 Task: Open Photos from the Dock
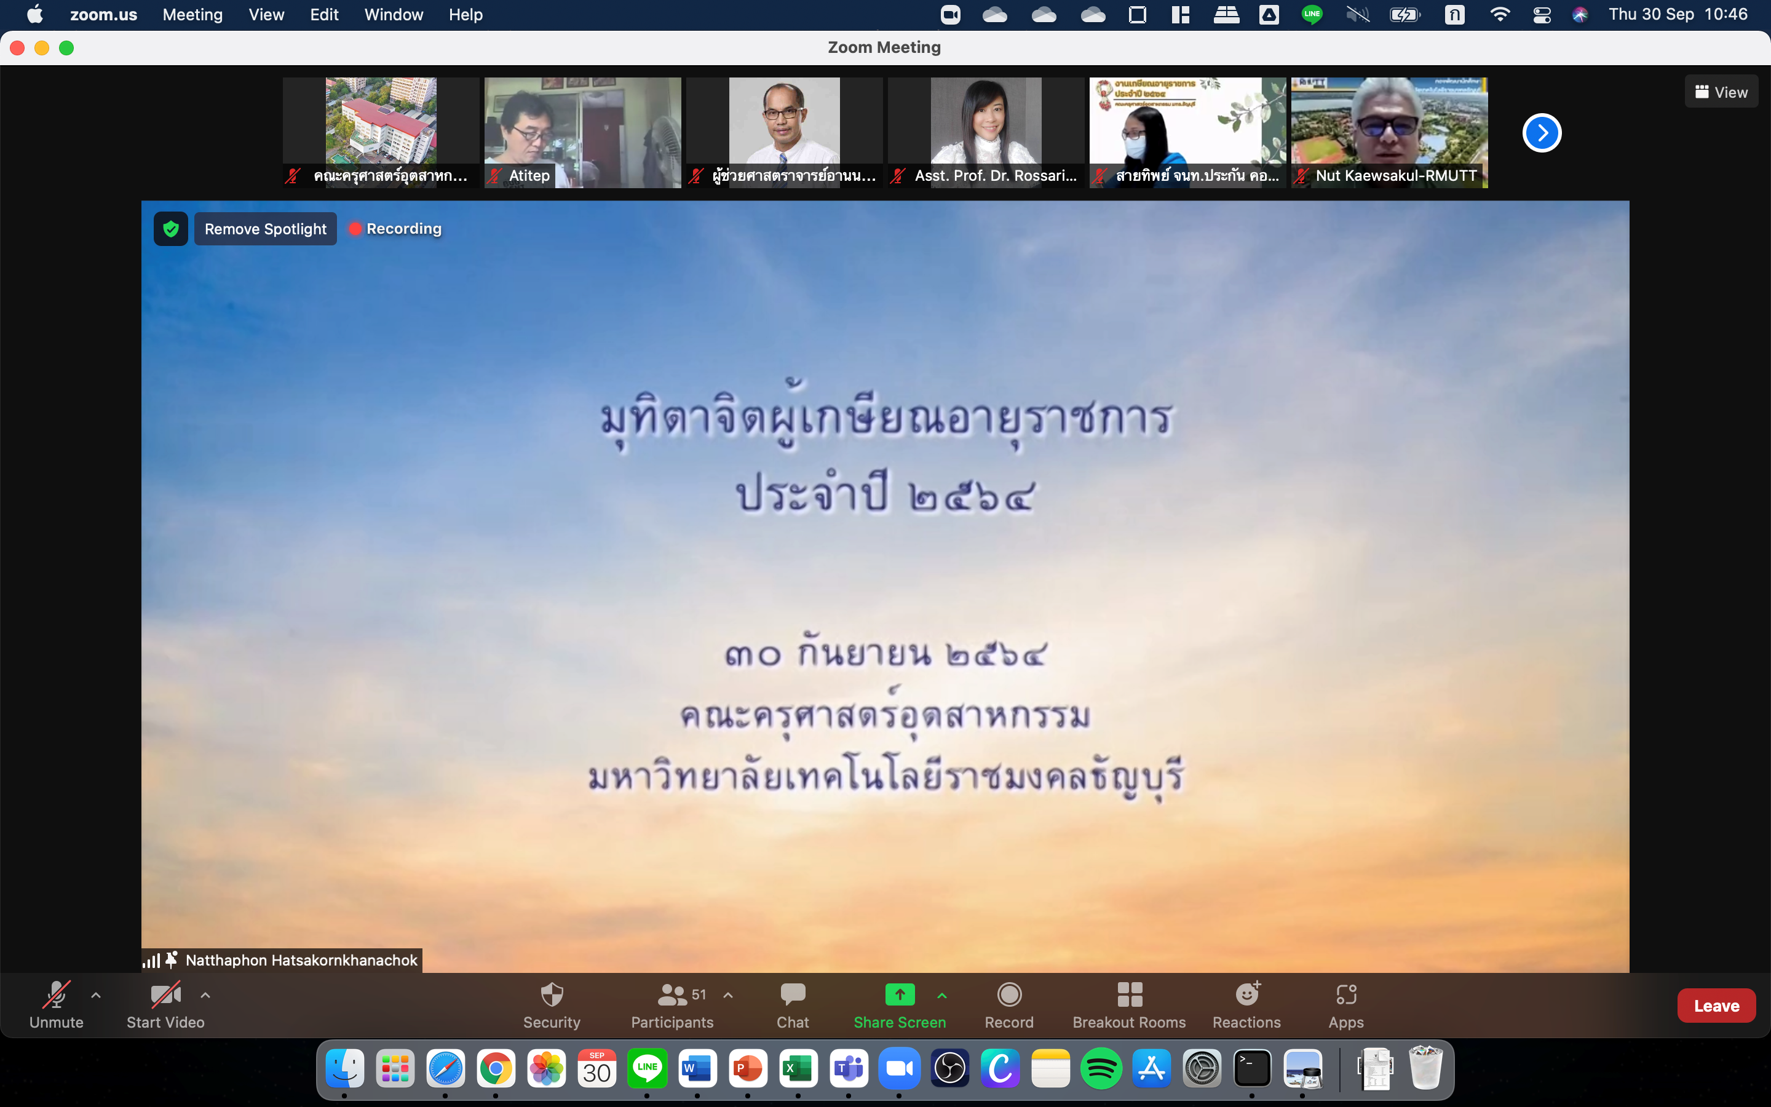pos(546,1069)
